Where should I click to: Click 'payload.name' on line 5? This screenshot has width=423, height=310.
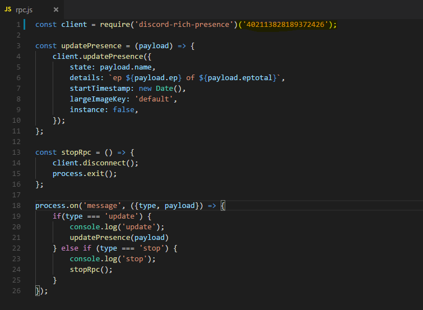point(125,67)
